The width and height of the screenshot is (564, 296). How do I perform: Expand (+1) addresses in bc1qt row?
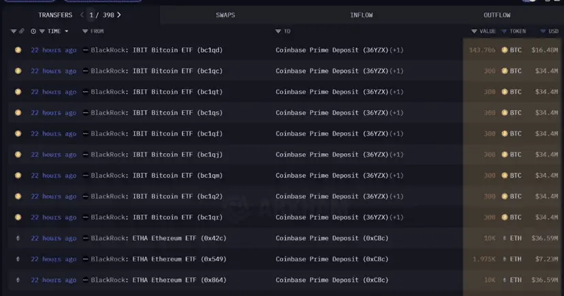396,92
